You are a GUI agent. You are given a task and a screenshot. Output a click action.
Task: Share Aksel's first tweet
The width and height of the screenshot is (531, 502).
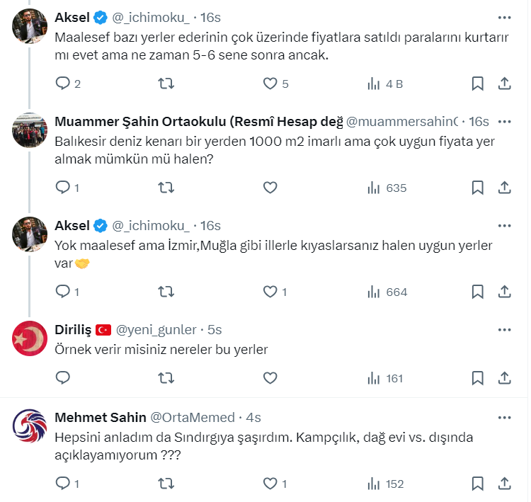(x=505, y=84)
